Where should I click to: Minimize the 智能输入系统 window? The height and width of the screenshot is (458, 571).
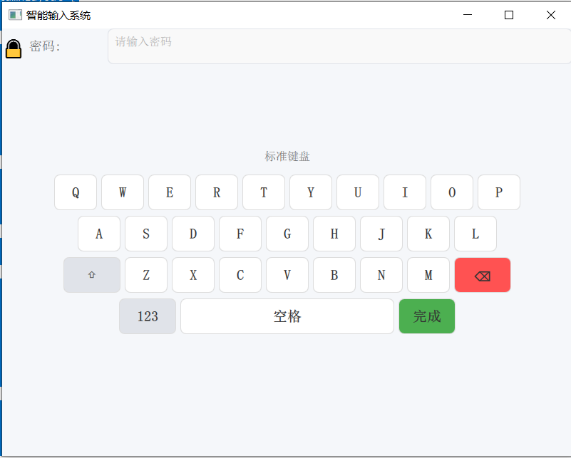coord(468,15)
